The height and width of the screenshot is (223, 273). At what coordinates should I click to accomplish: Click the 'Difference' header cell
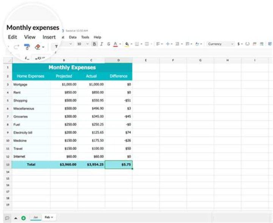(x=119, y=76)
